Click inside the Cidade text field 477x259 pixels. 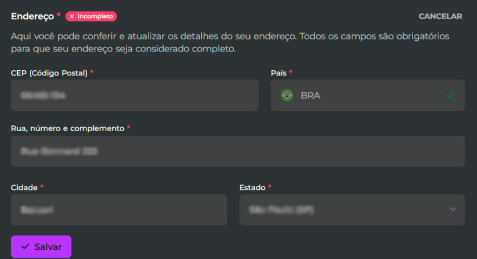point(119,210)
